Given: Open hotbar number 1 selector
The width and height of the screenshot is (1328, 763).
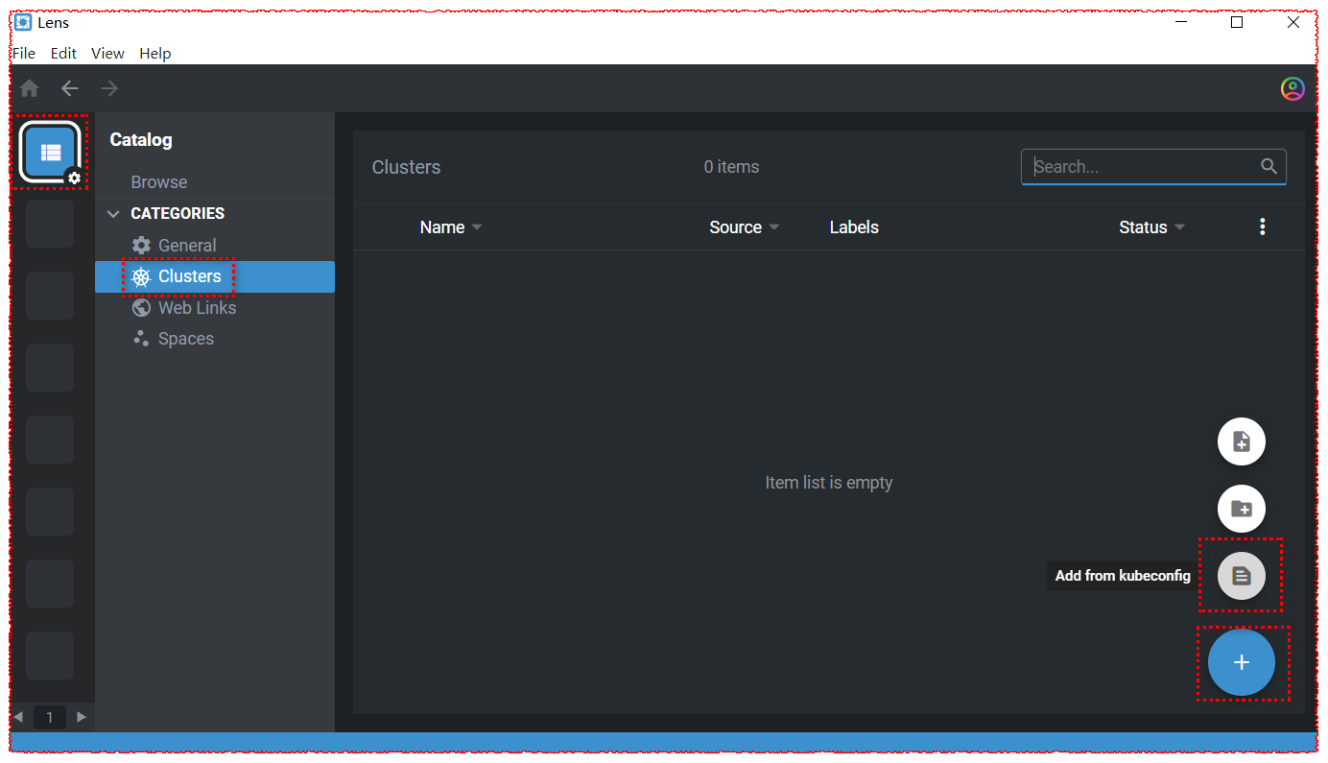Looking at the screenshot, I should pyautogui.click(x=50, y=717).
